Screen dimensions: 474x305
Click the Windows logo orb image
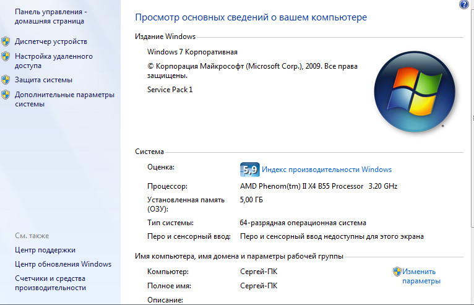tap(415, 92)
